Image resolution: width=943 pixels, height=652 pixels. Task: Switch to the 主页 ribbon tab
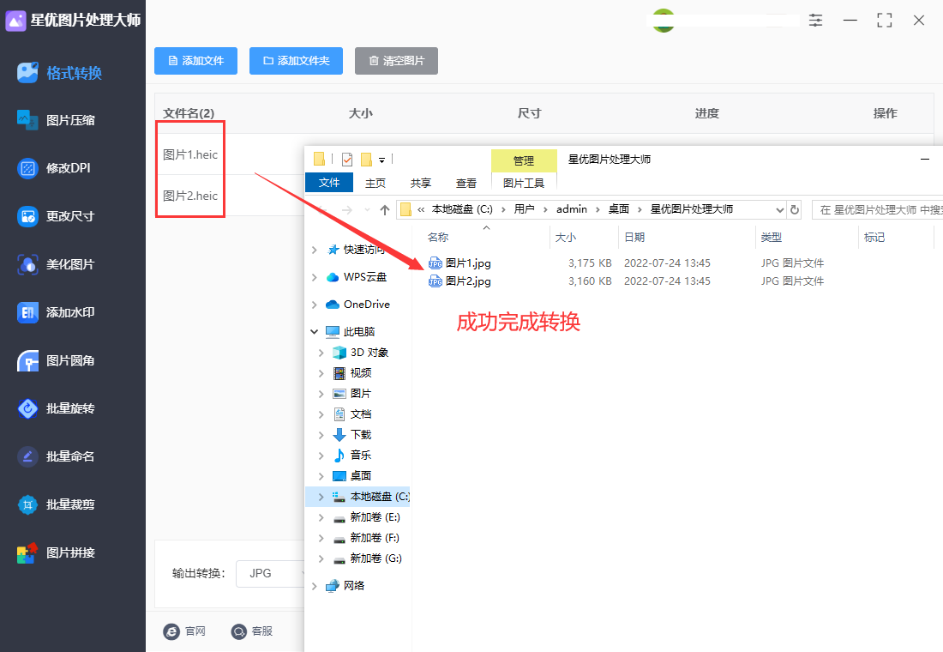point(375,183)
